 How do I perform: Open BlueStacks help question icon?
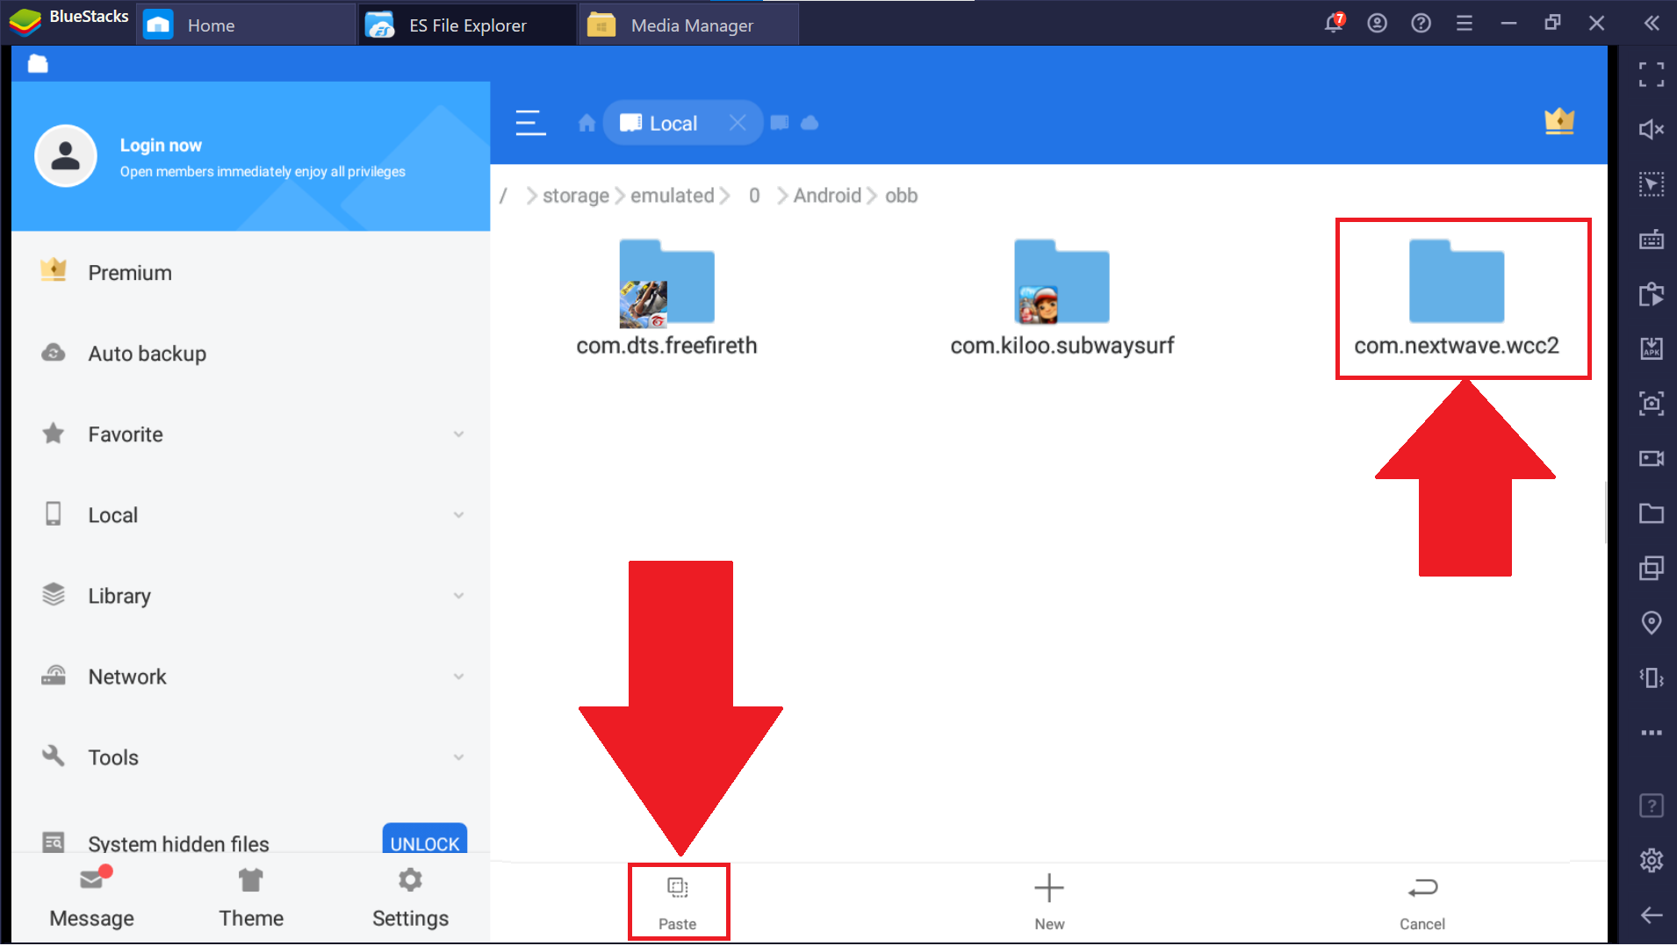(x=1421, y=23)
